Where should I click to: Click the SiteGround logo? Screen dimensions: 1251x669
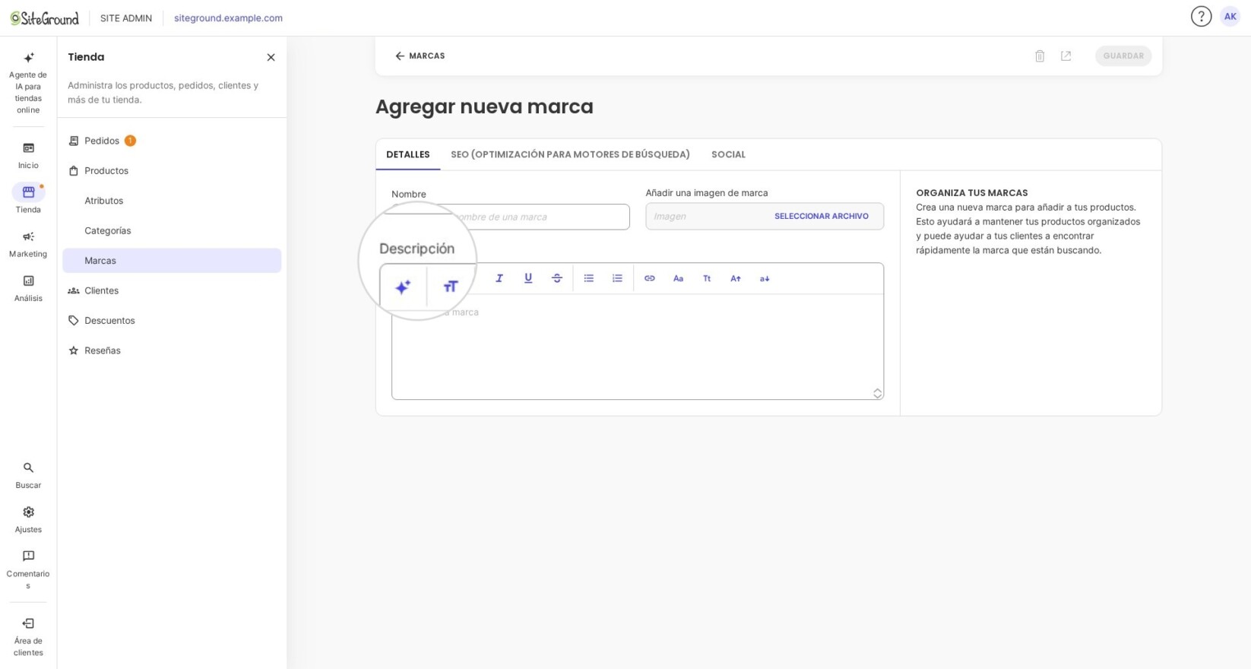tap(44, 17)
